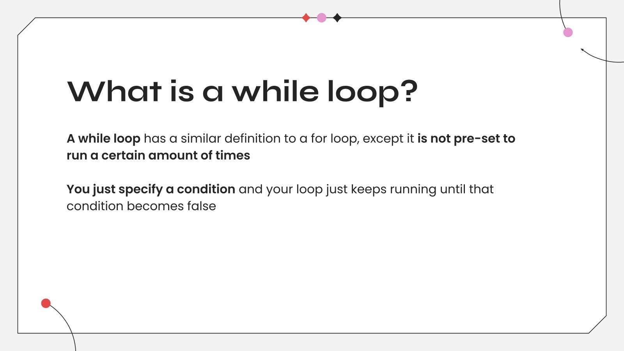Select the pink circle in top-right corner
Screen dimensions: 624x351
[568, 32]
